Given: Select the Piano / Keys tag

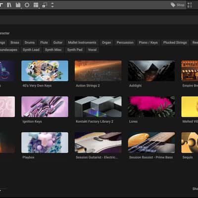Looking at the screenshot, I should 148,43.
